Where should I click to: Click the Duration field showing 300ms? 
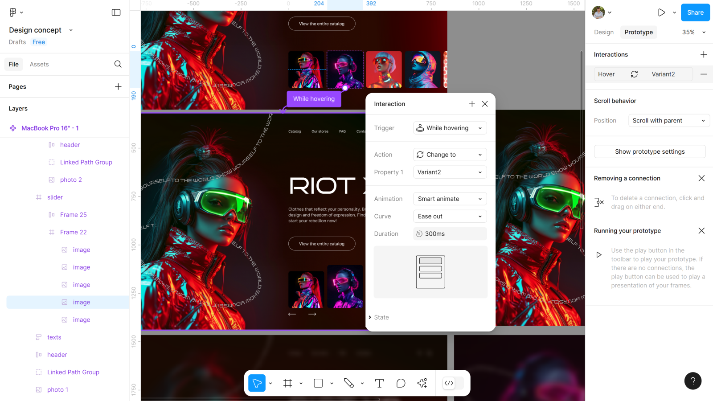450,234
